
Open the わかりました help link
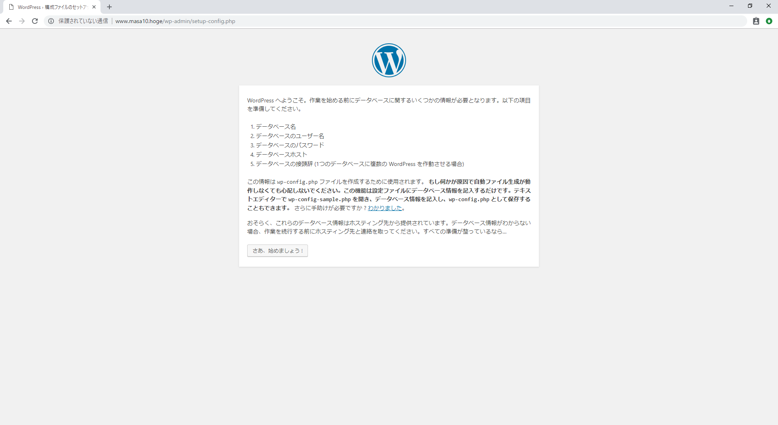tap(385, 208)
